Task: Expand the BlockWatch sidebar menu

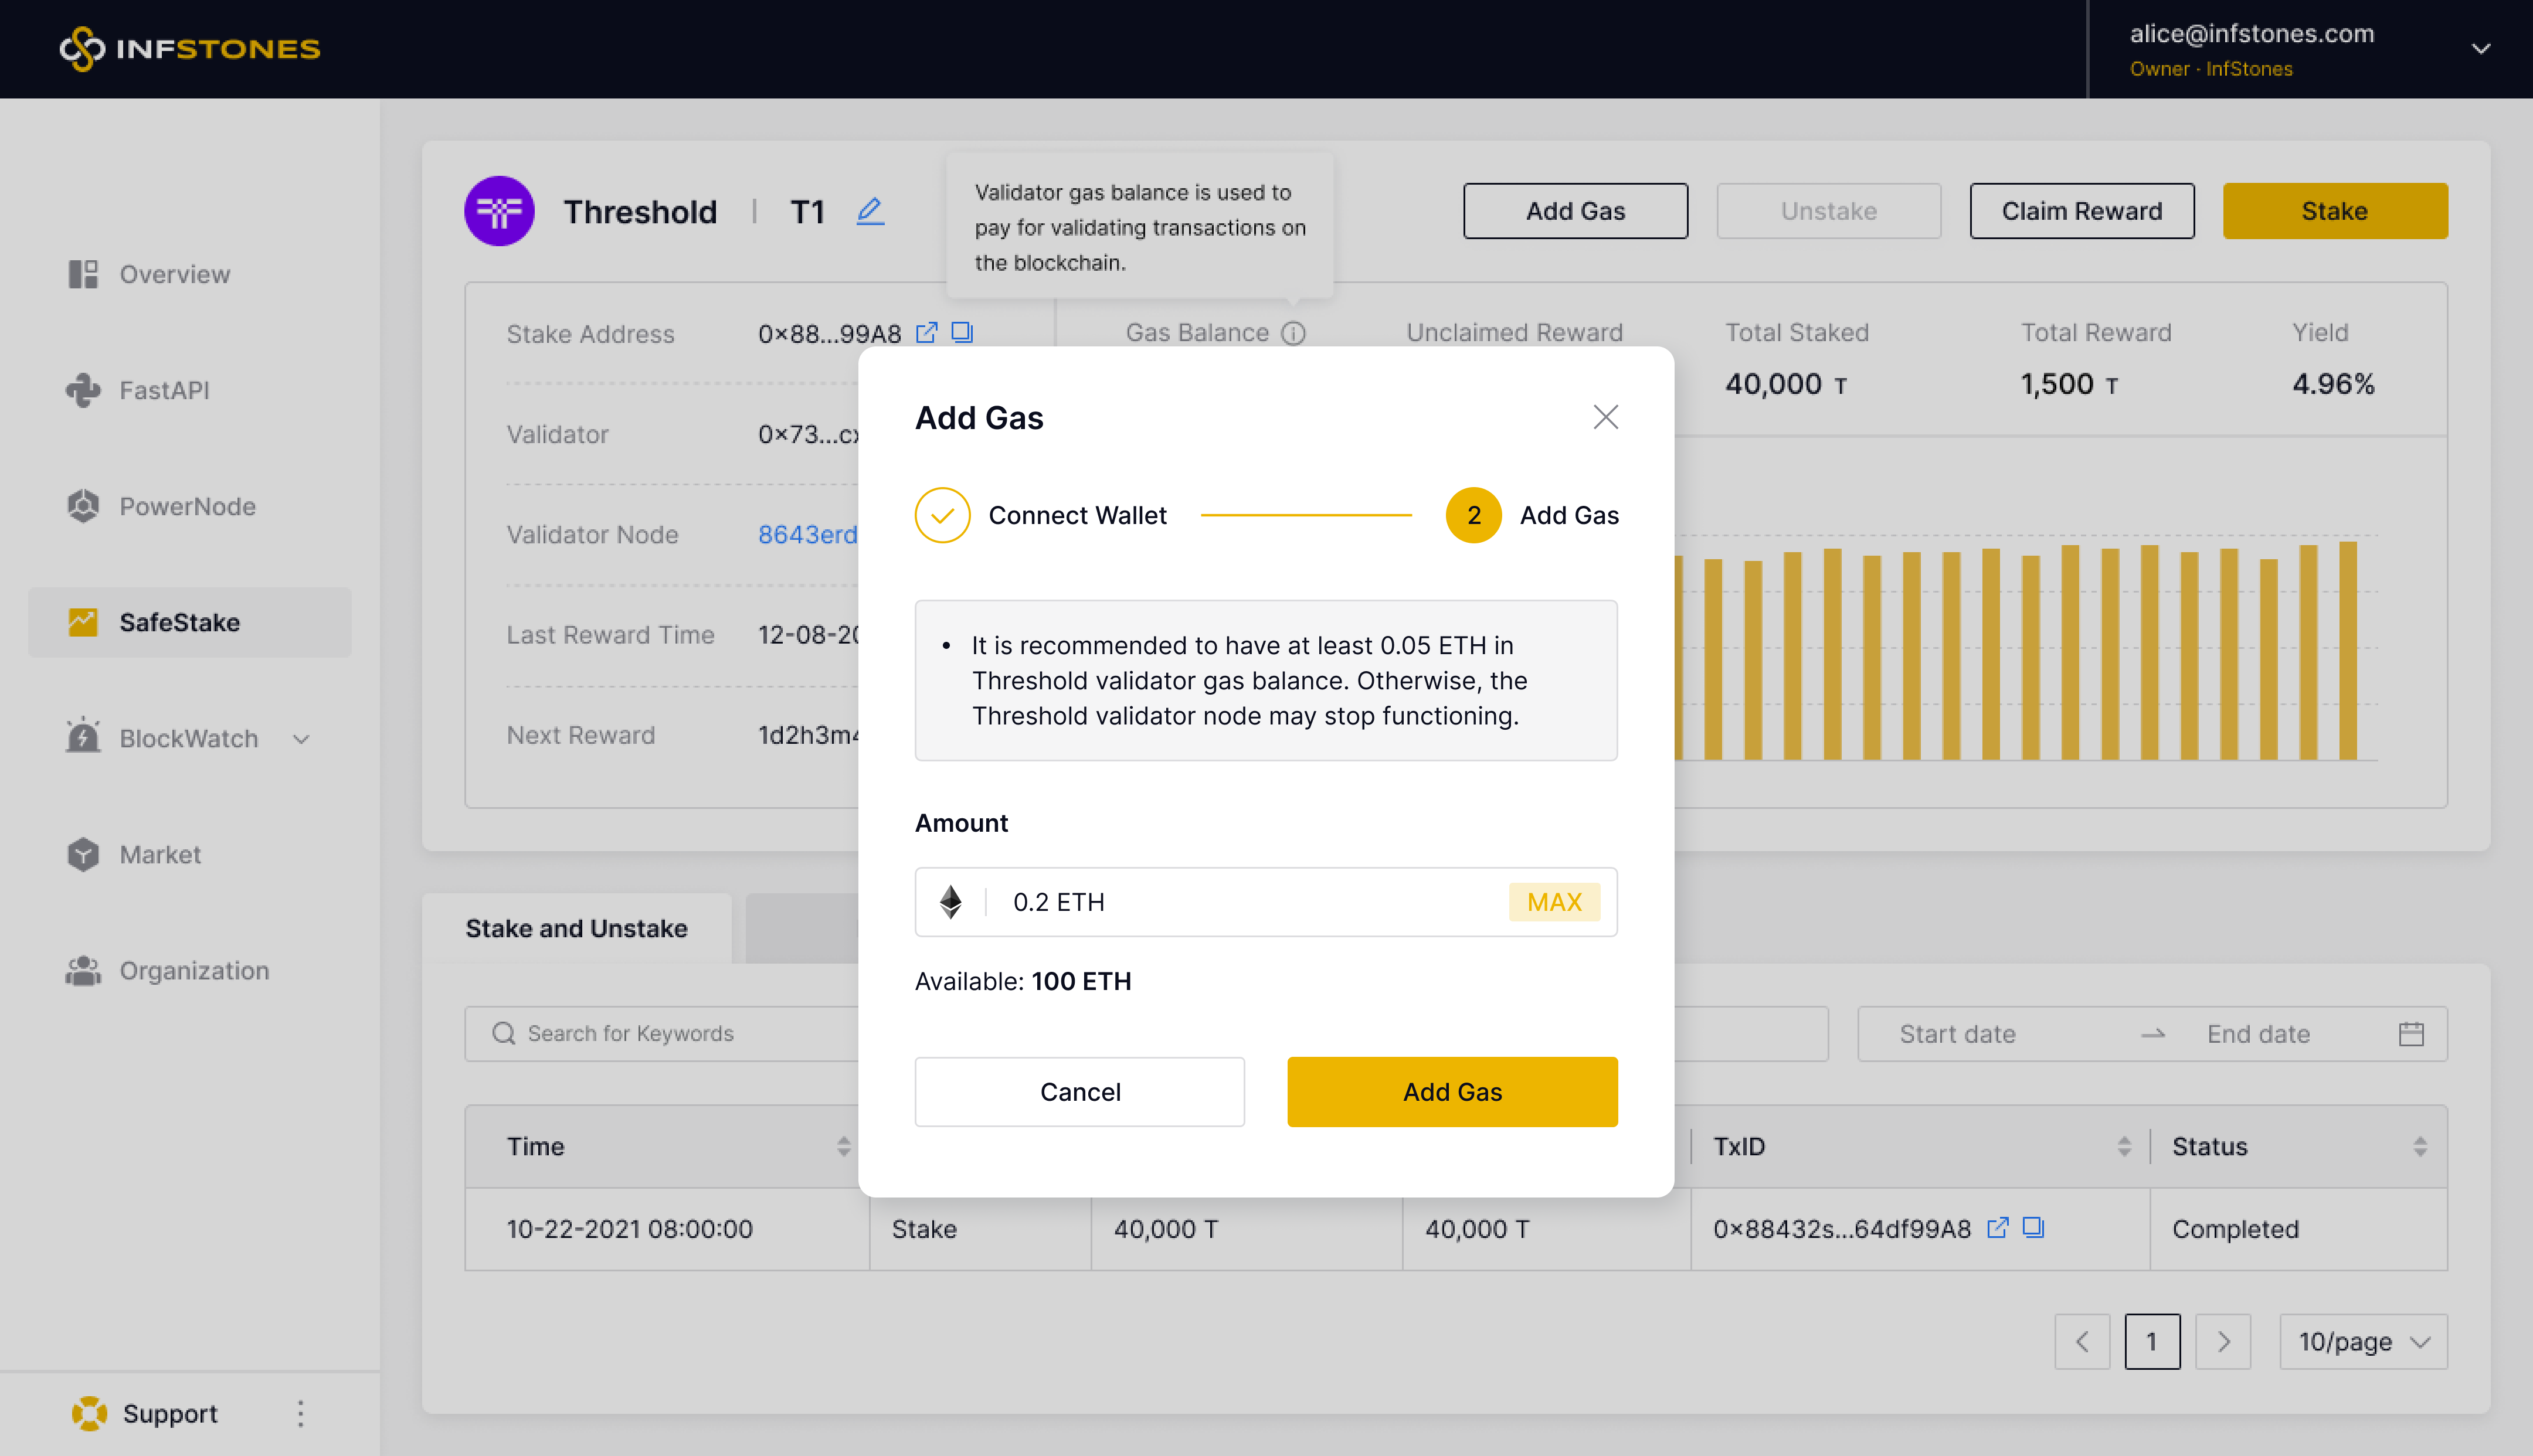Action: point(301,739)
